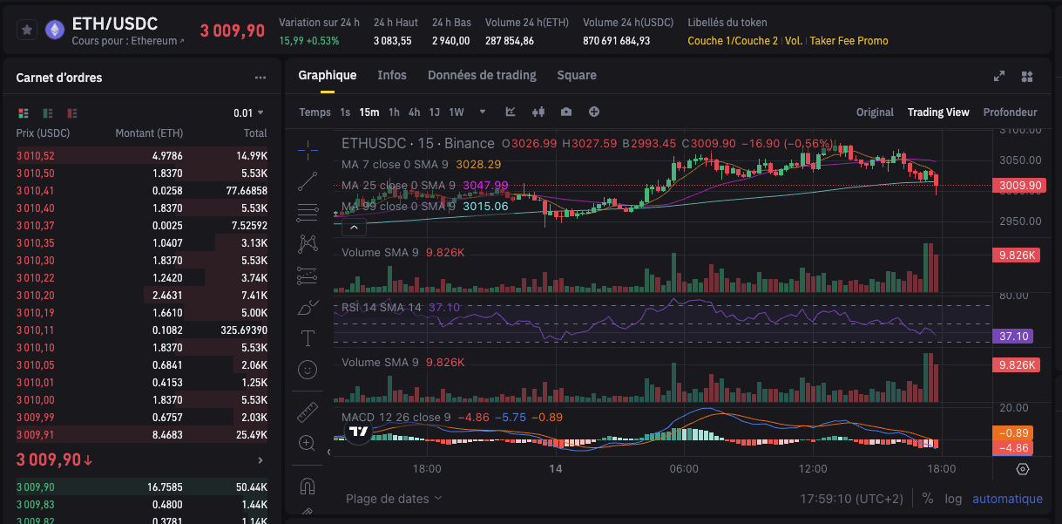The height and width of the screenshot is (524, 1062).
Task: Switch chart to Profondeur depth view
Action: [1010, 112]
